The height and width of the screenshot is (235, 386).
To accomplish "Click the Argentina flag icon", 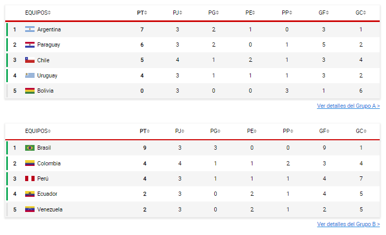I will click(x=30, y=29).
